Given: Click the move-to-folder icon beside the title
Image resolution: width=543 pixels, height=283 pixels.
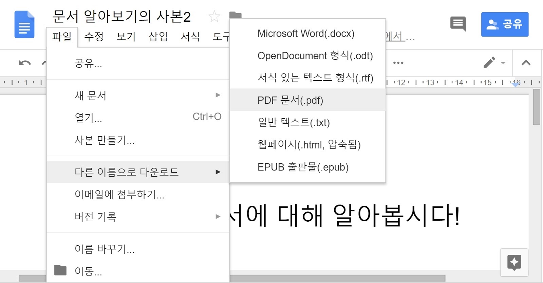Looking at the screenshot, I should (235, 15).
